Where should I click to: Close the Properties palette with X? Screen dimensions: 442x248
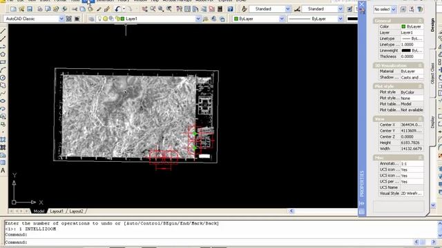coord(362,4)
